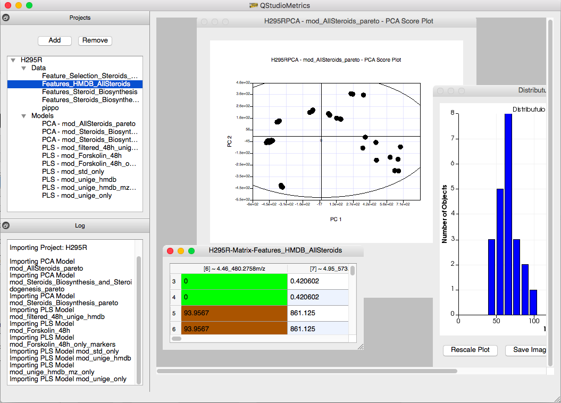The height and width of the screenshot is (403, 561).
Task: Click the main workspace vertical scrollbar
Action: click(550, 192)
